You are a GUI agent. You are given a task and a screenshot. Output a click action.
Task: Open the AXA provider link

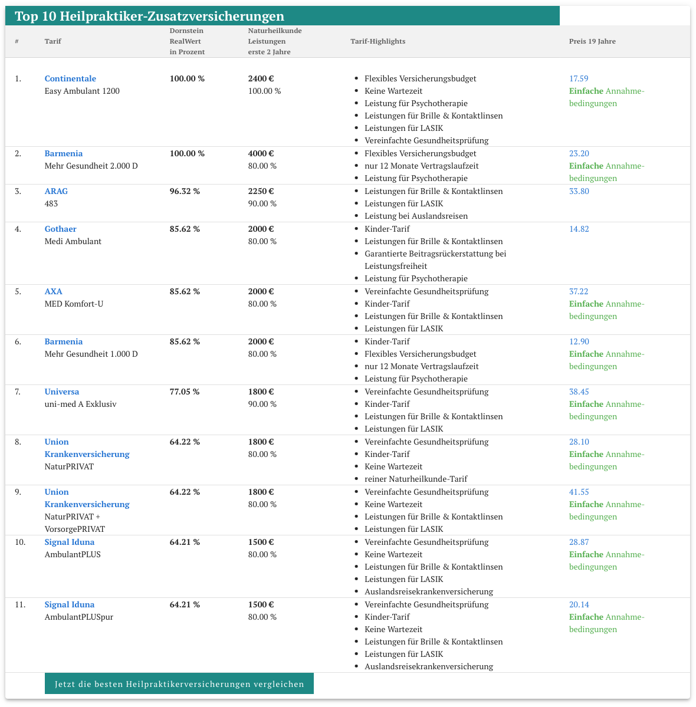click(53, 291)
